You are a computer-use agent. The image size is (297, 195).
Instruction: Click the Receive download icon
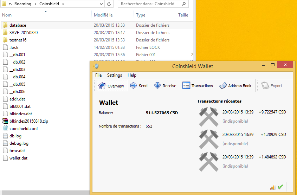pos(157,86)
